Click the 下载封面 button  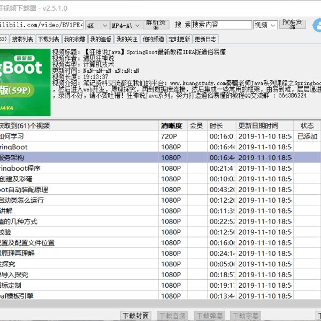(136, 316)
